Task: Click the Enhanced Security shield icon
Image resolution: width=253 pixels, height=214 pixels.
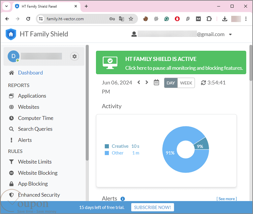Action: pos(11,195)
